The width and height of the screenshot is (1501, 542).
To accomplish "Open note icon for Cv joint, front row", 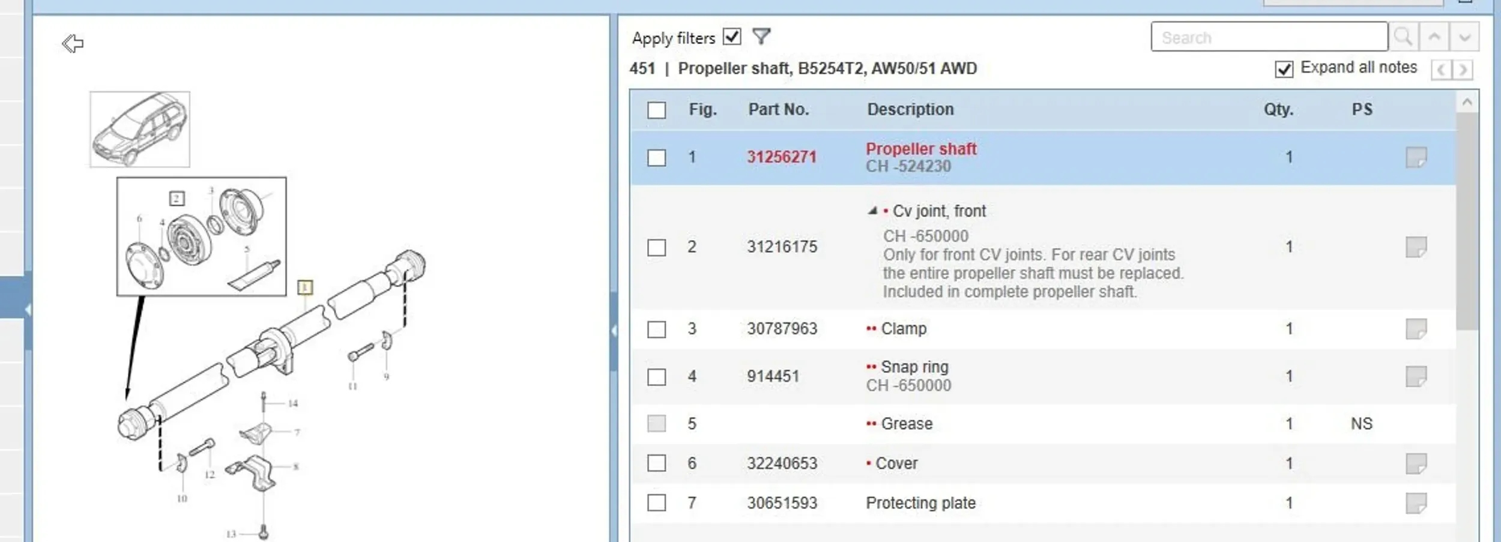I will (x=1416, y=247).
